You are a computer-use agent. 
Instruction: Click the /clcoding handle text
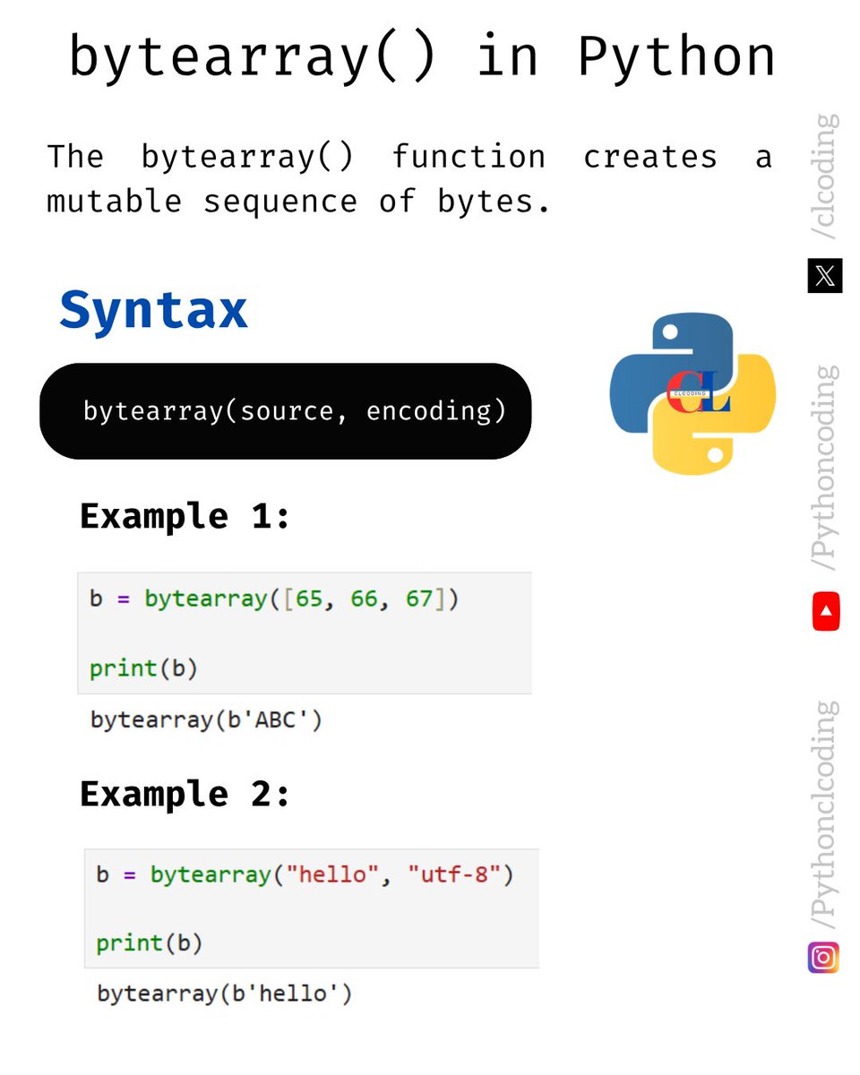(826, 176)
